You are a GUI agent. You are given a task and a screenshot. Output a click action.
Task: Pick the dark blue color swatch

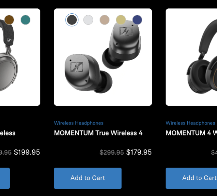coord(137,20)
